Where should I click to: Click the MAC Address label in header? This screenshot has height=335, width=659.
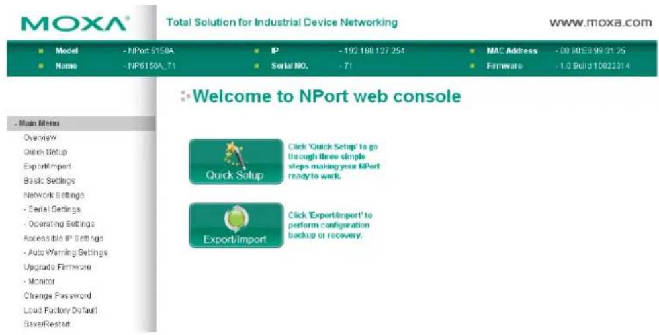(x=512, y=51)
